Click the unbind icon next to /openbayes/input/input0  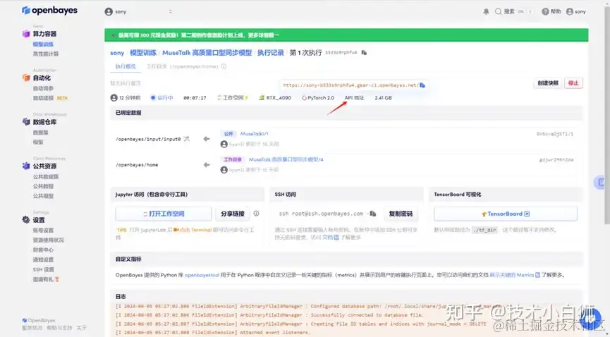(187, 139)
